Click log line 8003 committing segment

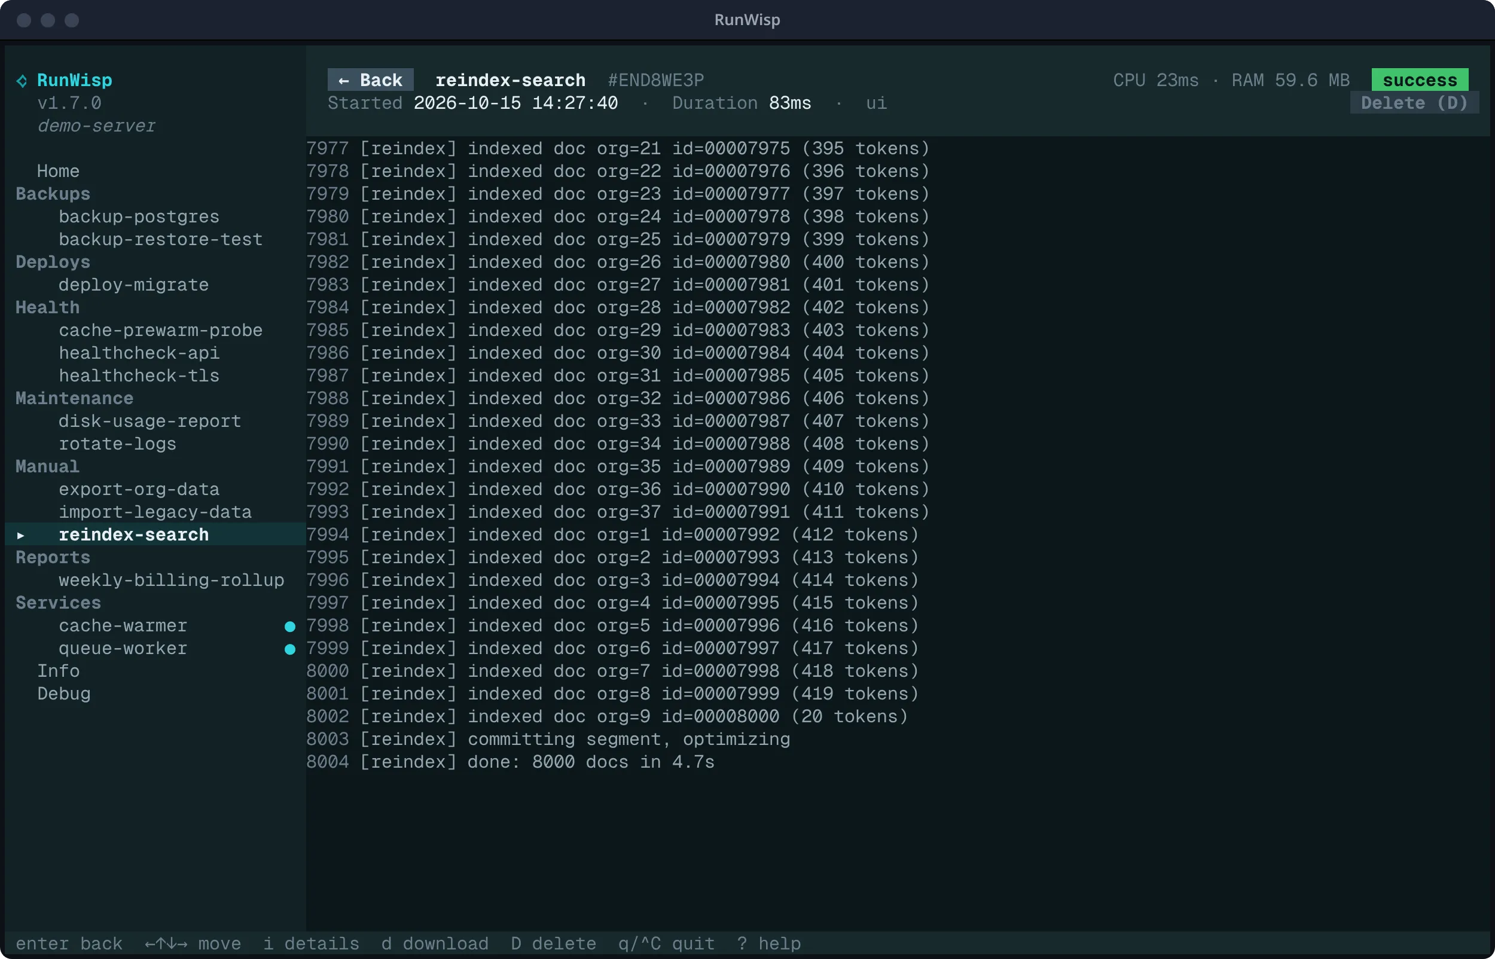pyautogui.click(x=548, y=739)
